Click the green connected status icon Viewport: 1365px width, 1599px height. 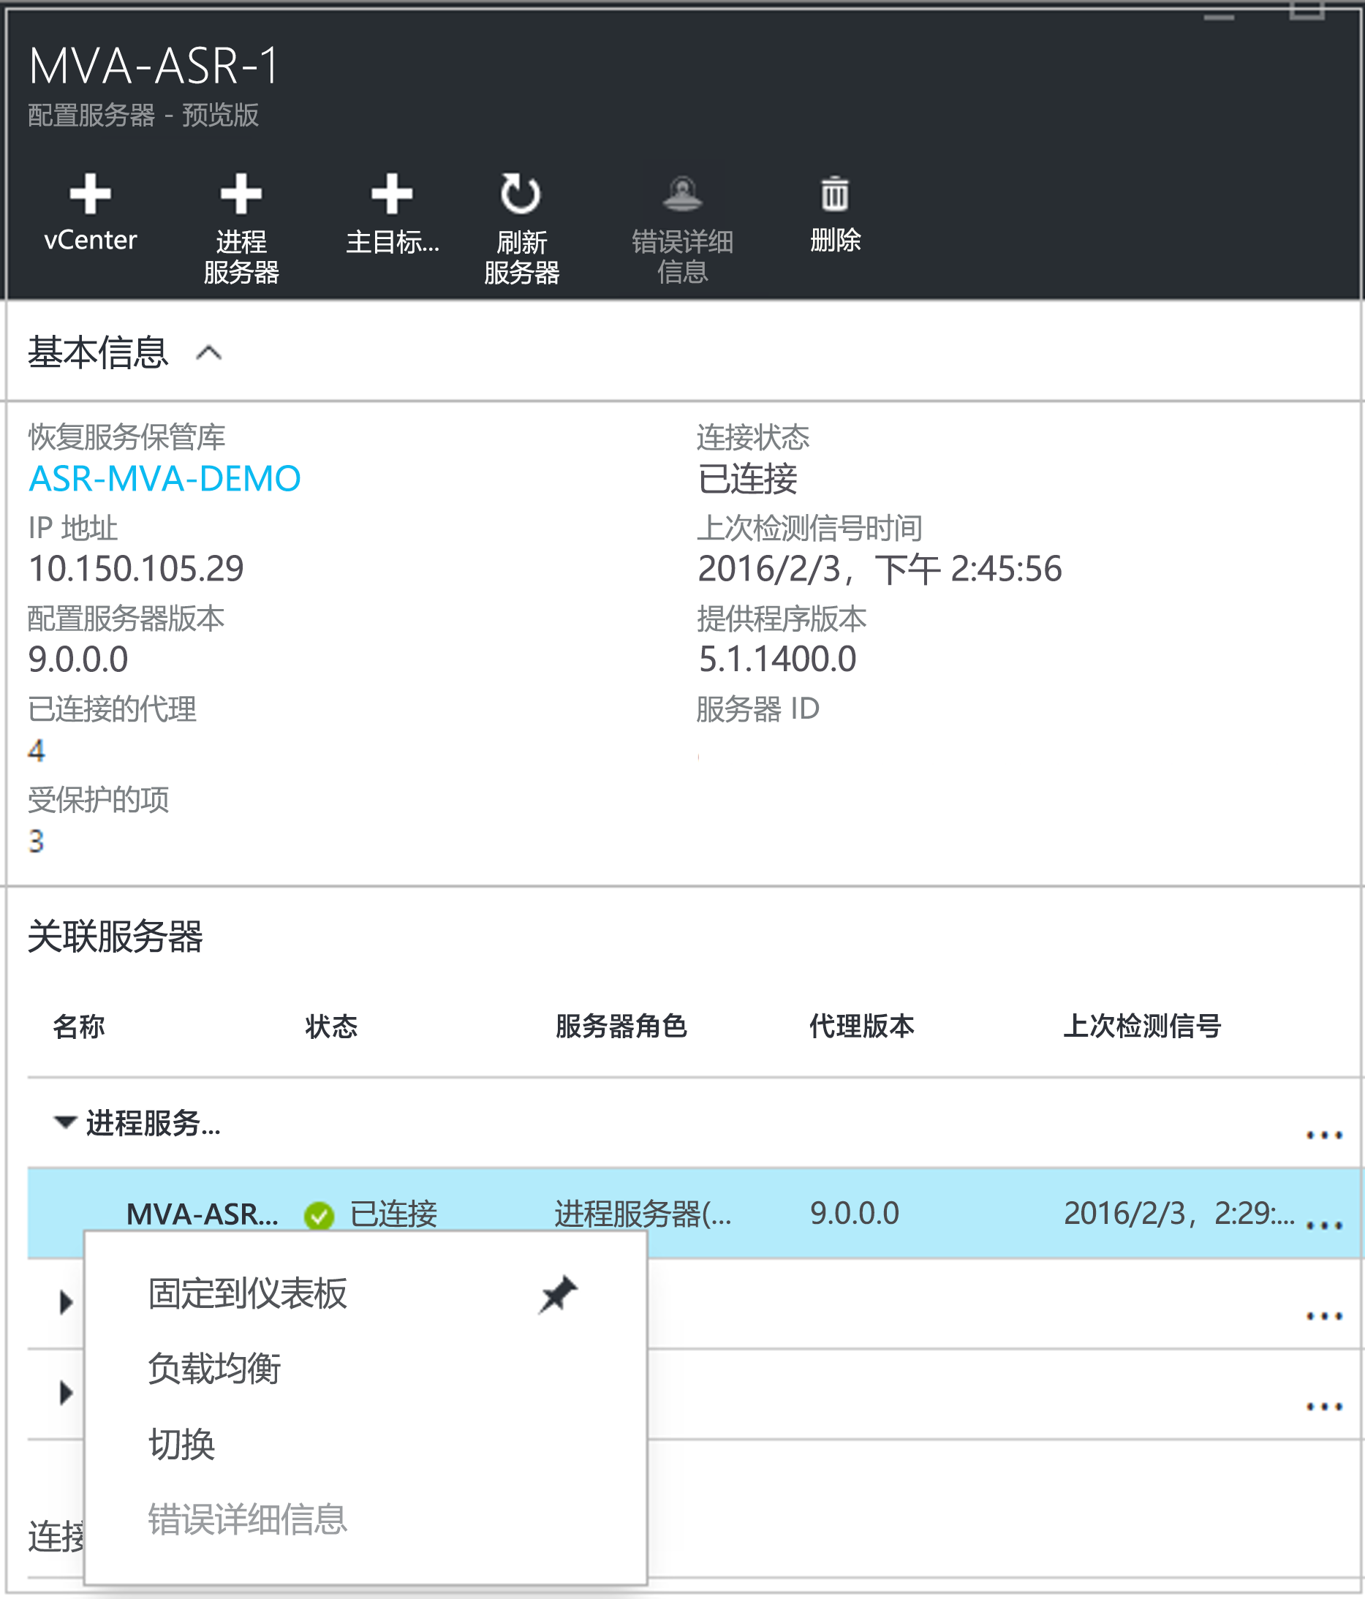click(319, 1215)
